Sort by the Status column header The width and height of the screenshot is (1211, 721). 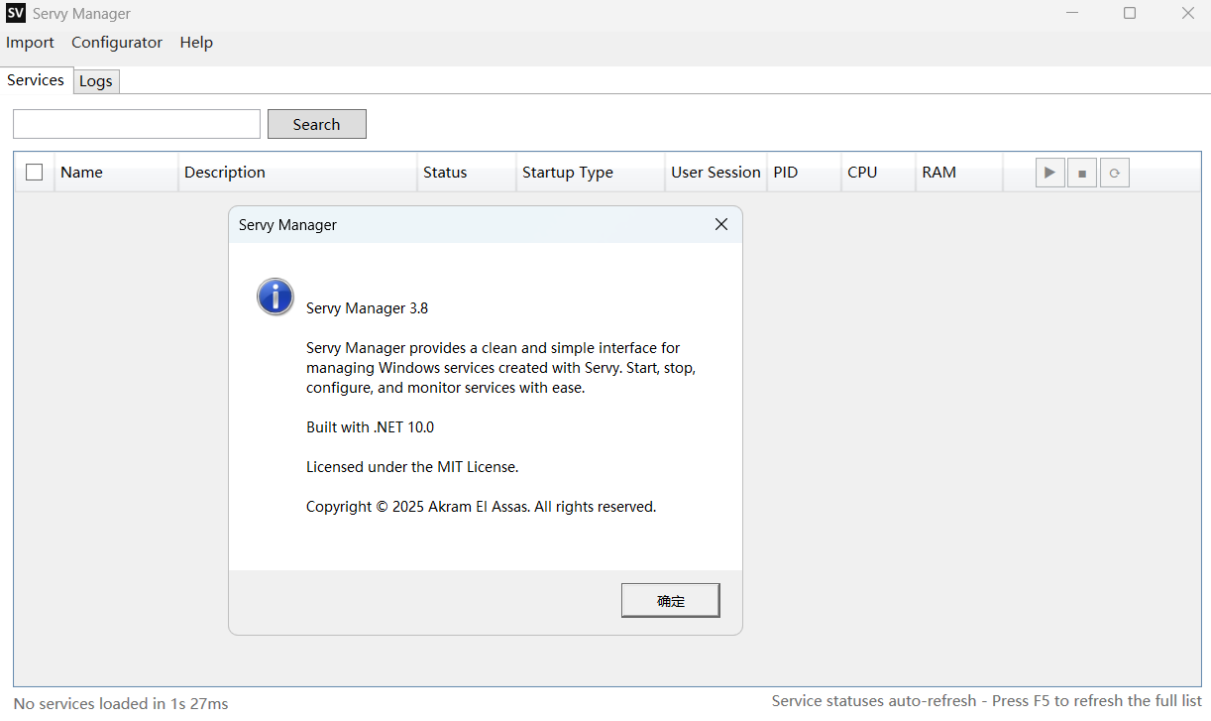467,173
